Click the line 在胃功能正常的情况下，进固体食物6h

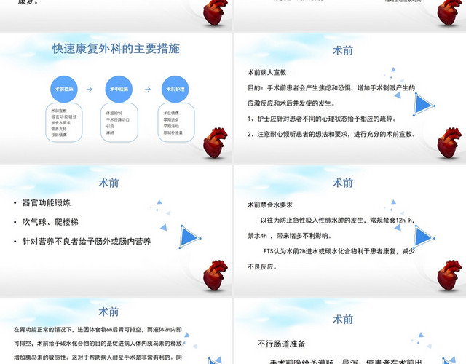pos(98,330)
